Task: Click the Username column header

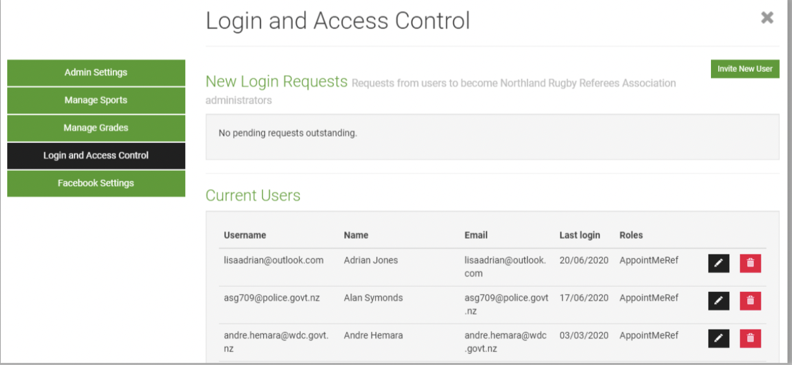Action: (x=245, y=236)
